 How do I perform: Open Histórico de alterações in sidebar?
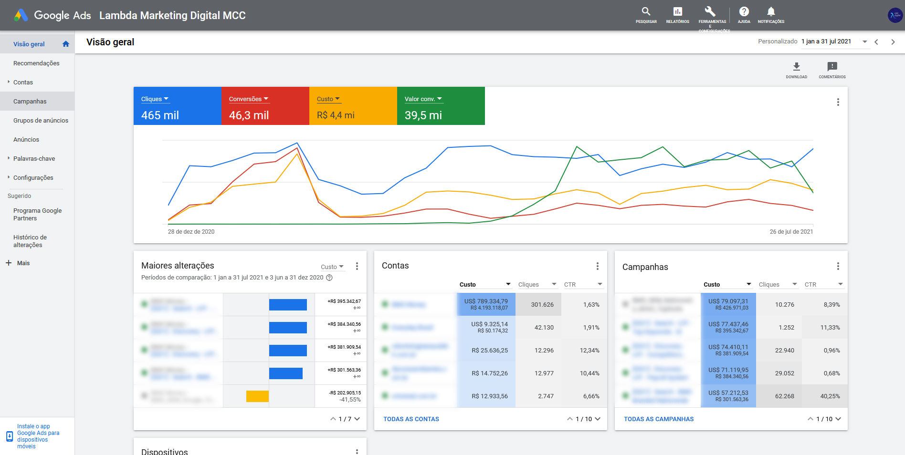pyautogui.click(x=37, y=241)
